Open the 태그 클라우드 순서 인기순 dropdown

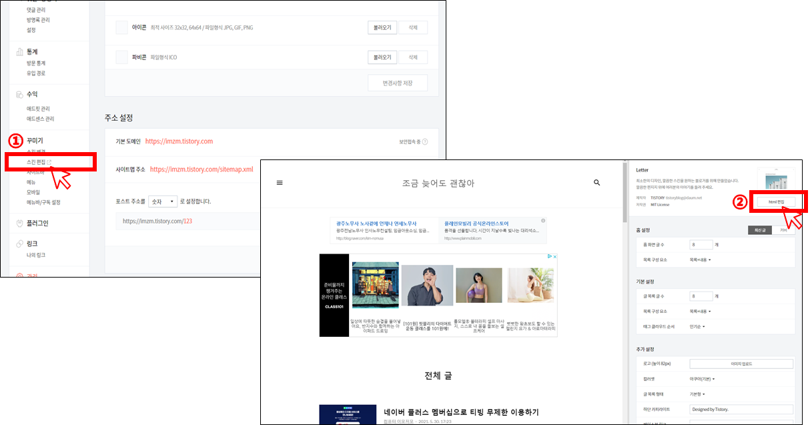(697, 326)
